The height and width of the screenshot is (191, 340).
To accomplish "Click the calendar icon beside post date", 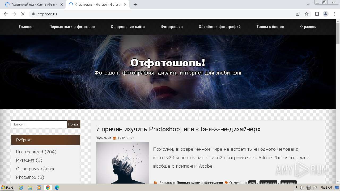I will (x=115, y=138).
